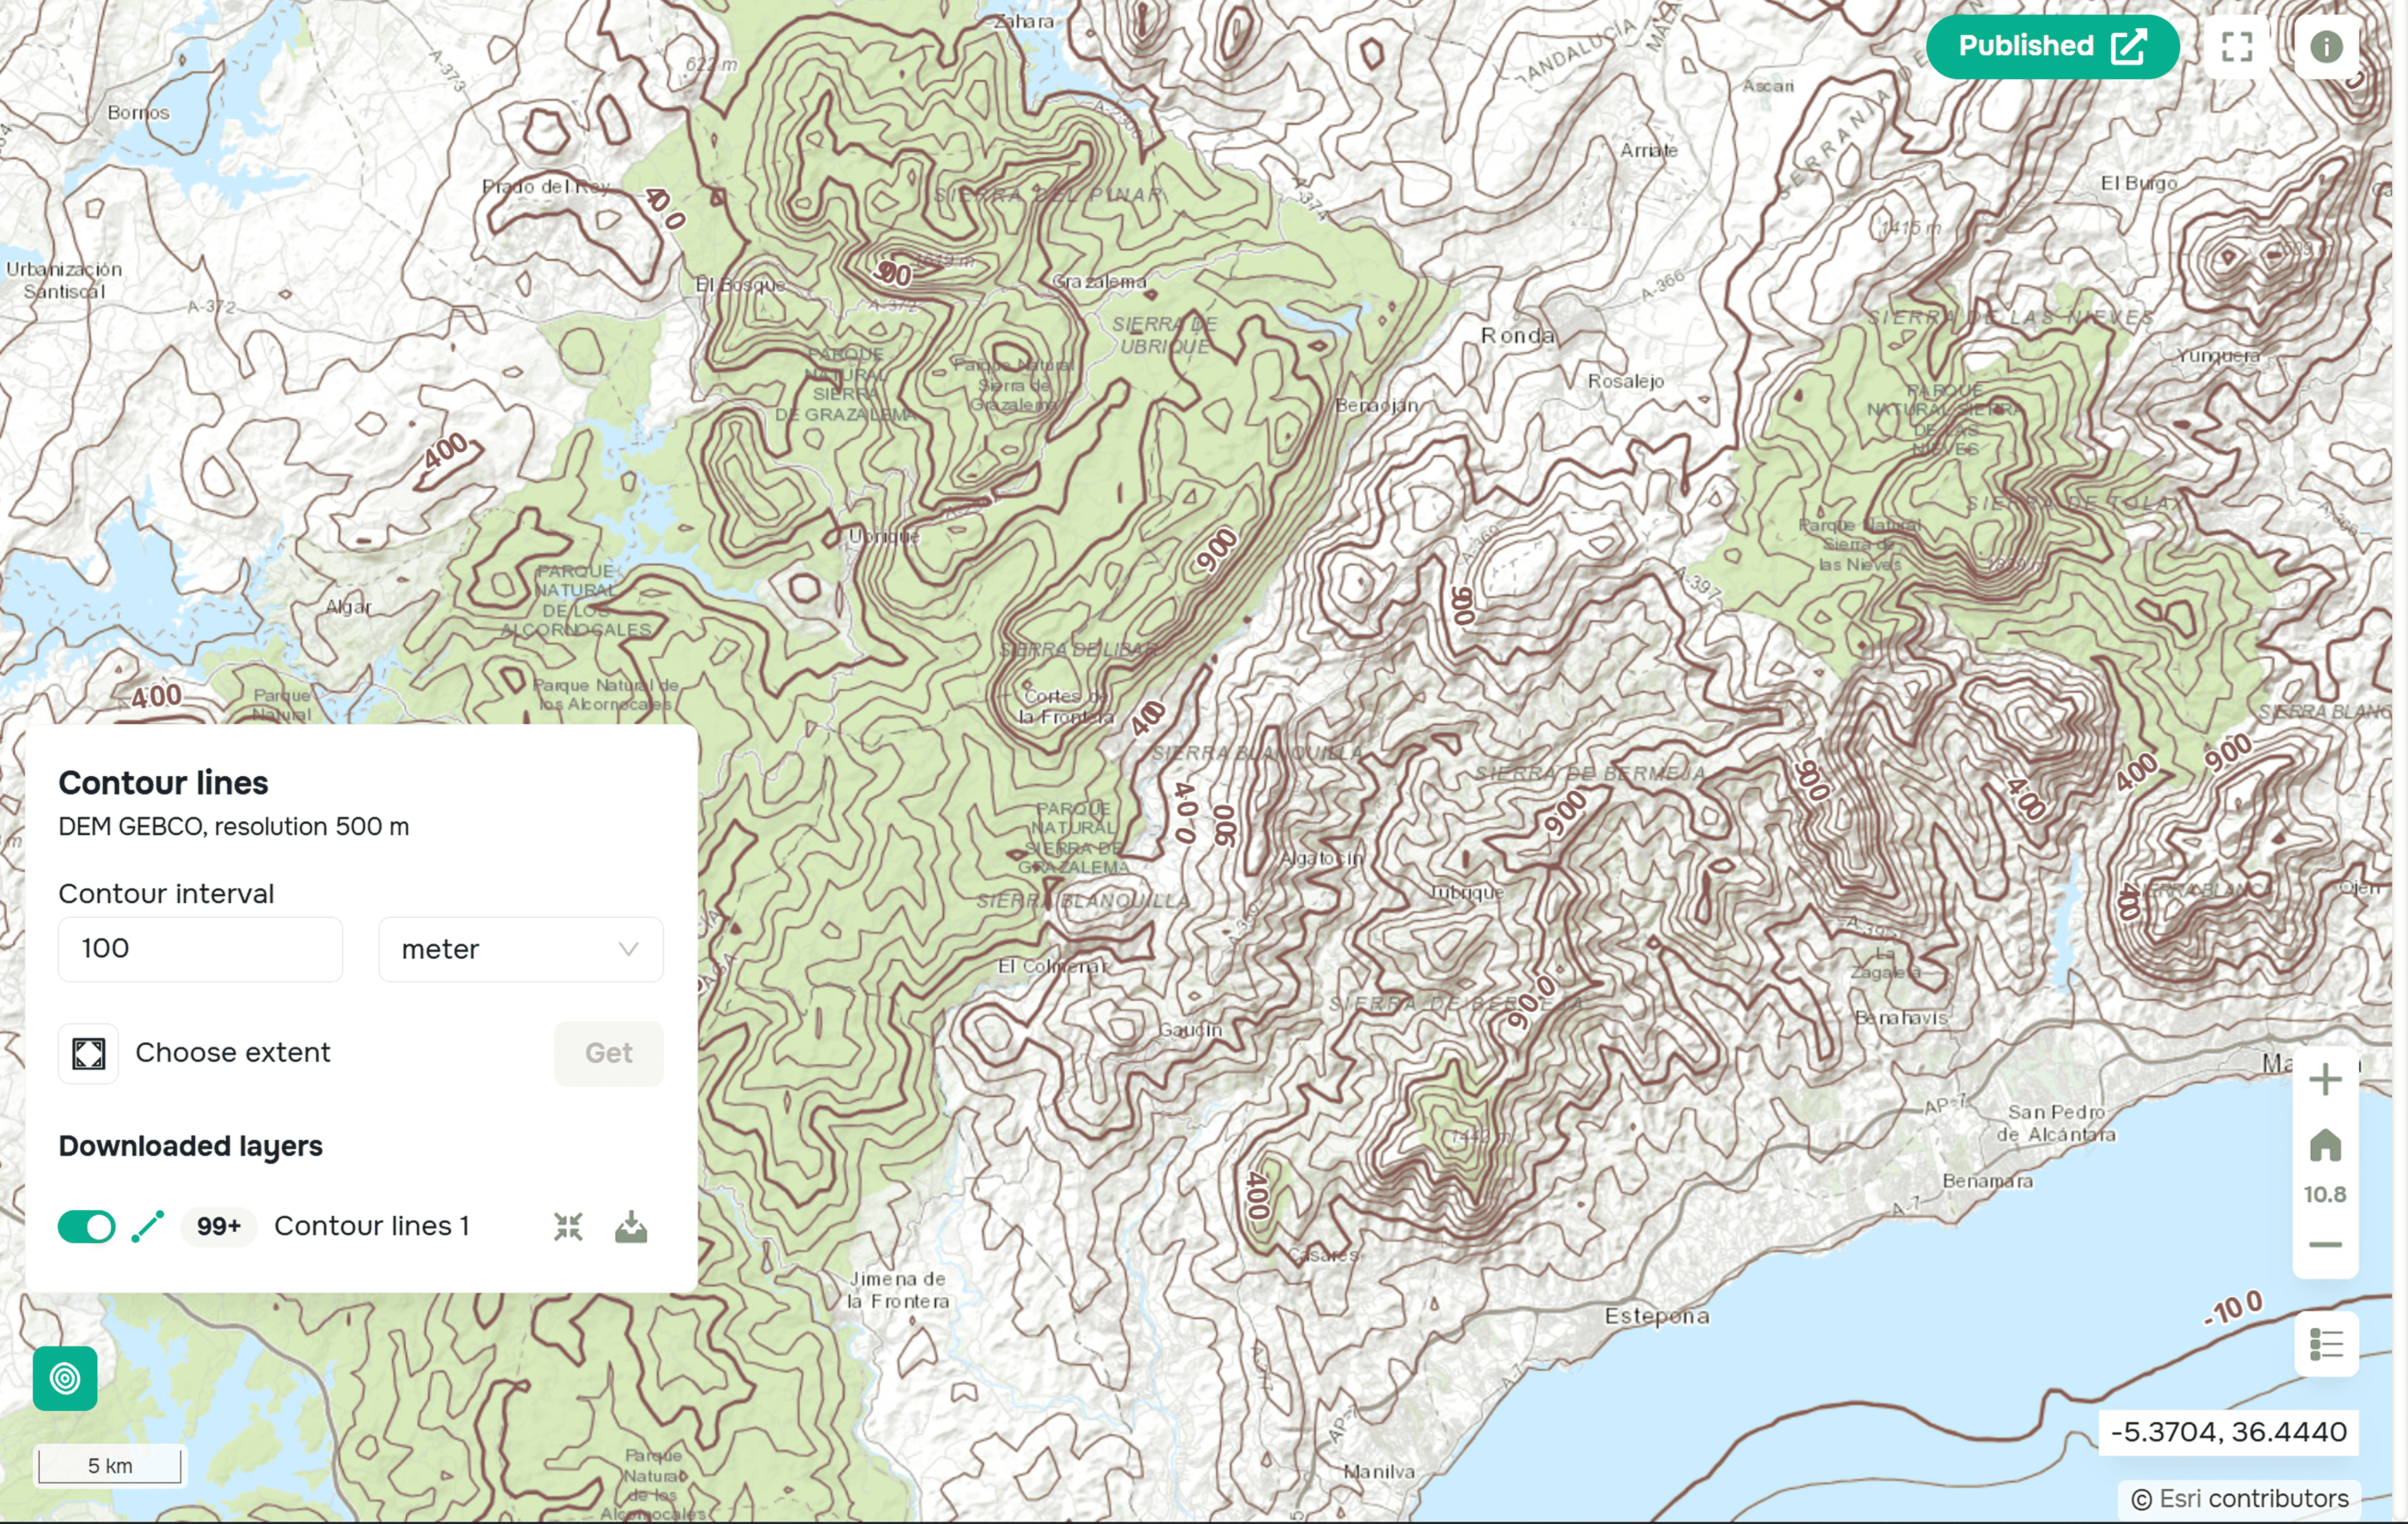This screenshot has width=2408, height=1524.
Task: Click the line geometry style icon
Action: [148, 1226]
